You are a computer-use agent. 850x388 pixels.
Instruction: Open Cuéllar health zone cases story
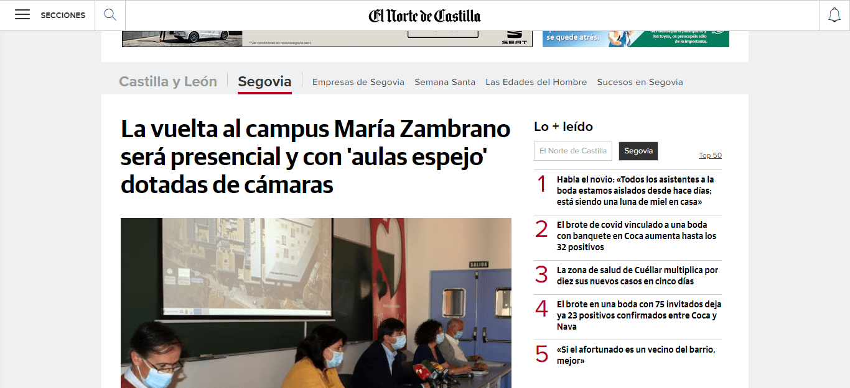point(638,276)
